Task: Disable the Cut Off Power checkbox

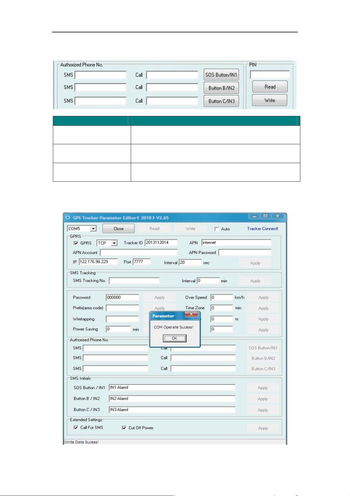Action: click(124, 428)
